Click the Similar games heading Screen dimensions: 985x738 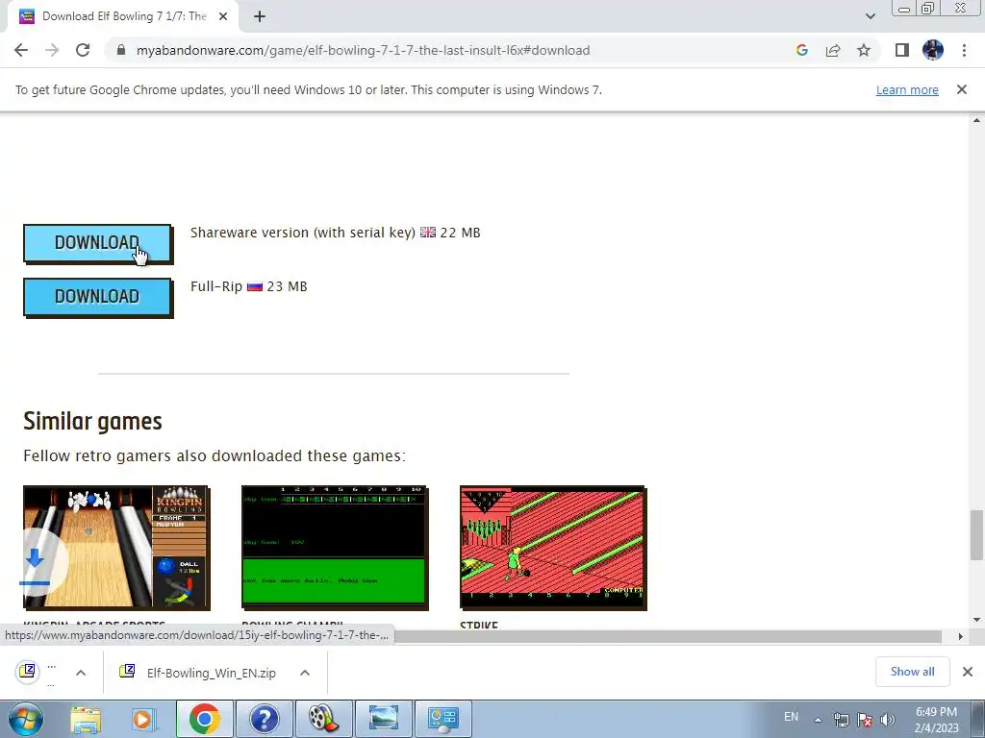[x=93, y=421]
